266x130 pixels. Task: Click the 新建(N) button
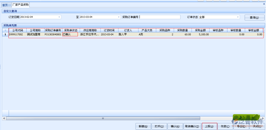click(x=143, y=127)
